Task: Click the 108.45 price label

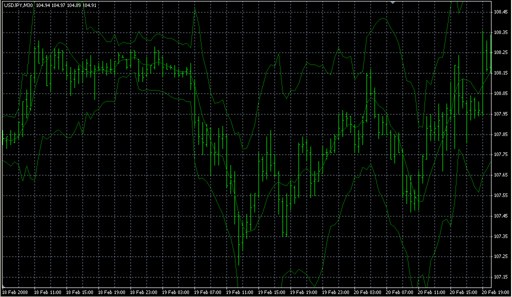Action: [x=500, y=12]
